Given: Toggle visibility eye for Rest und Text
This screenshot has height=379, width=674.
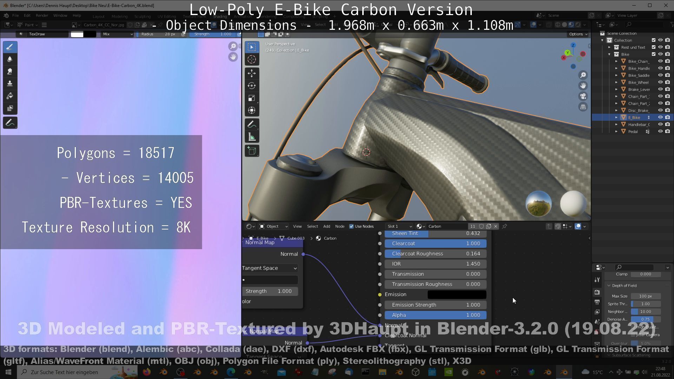Looking at the screenshot, I should click(660, 47).
